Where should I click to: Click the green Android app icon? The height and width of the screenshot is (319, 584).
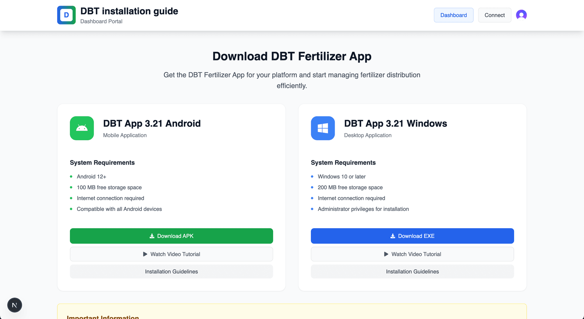click(x=82, y=128)
